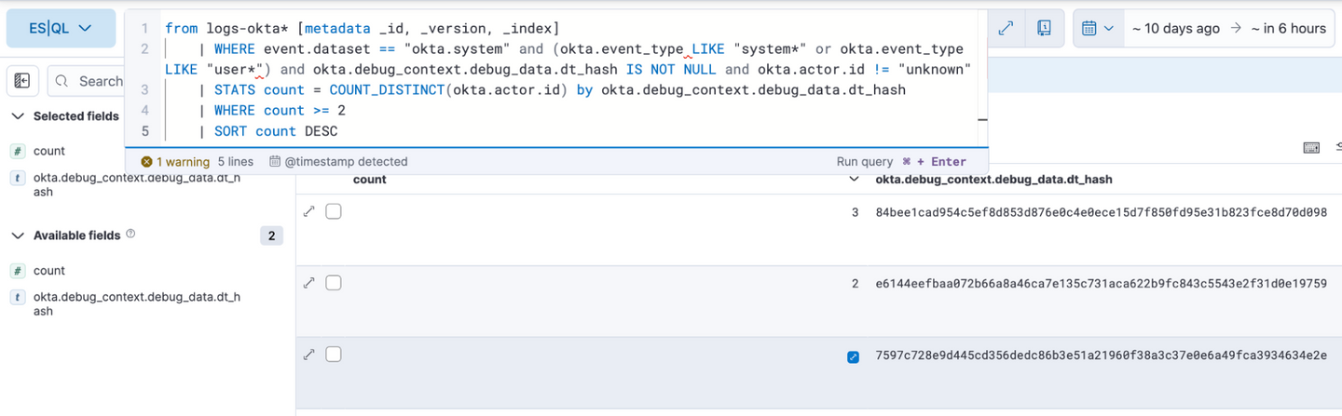Select count under Selected fields
Screen dimensions: 1342x416
(x=49, y=151)
